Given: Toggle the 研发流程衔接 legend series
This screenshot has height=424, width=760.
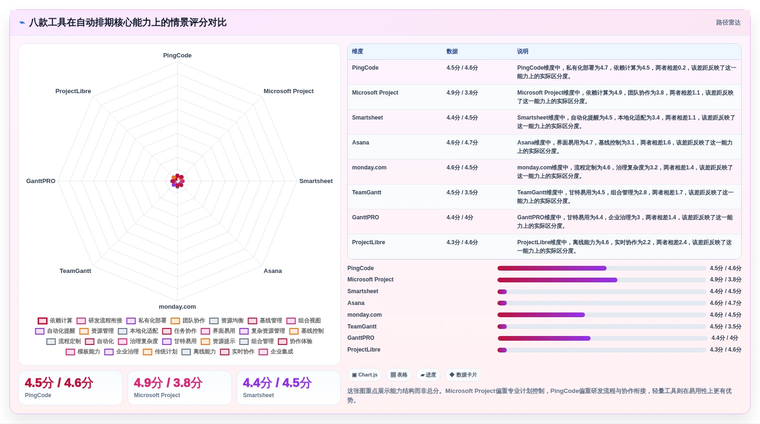Looking at the screenshot, I should [x=99, y=320].
